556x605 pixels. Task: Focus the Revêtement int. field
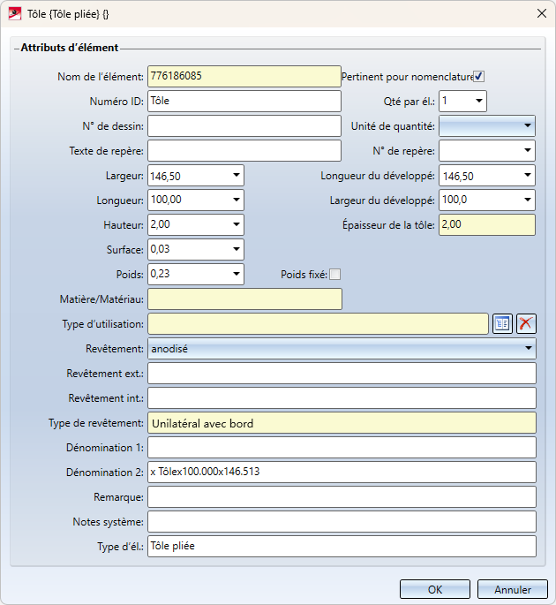[x=342, y=397]
